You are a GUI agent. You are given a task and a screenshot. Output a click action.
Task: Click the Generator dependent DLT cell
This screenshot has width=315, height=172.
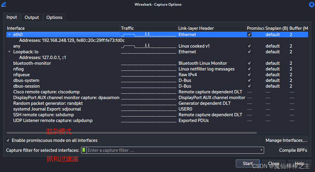204,103
